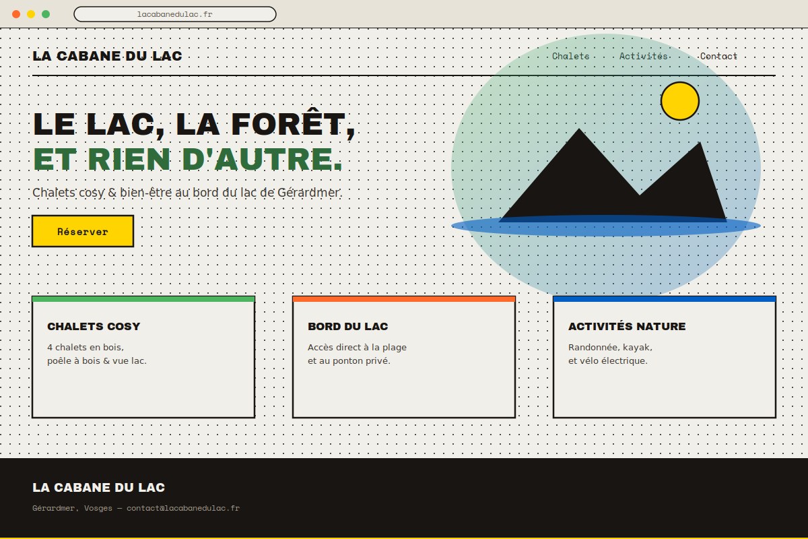The width and height of the screenshot is (808, 539).
Task: Open the Contact navigation link
Action: click(x=718, y=56)
